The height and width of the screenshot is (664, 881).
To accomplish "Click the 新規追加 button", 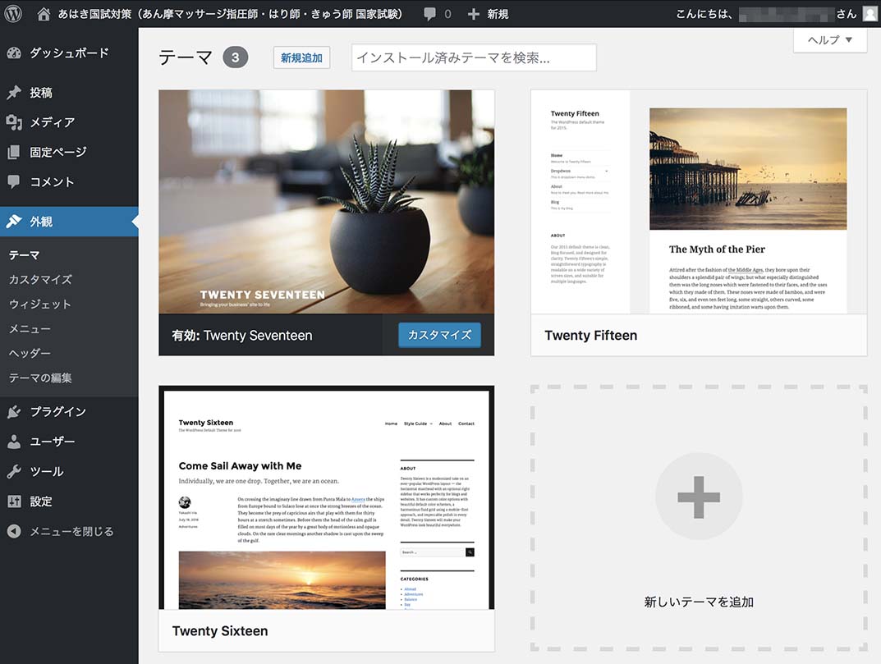I will (x=301, y=57).
